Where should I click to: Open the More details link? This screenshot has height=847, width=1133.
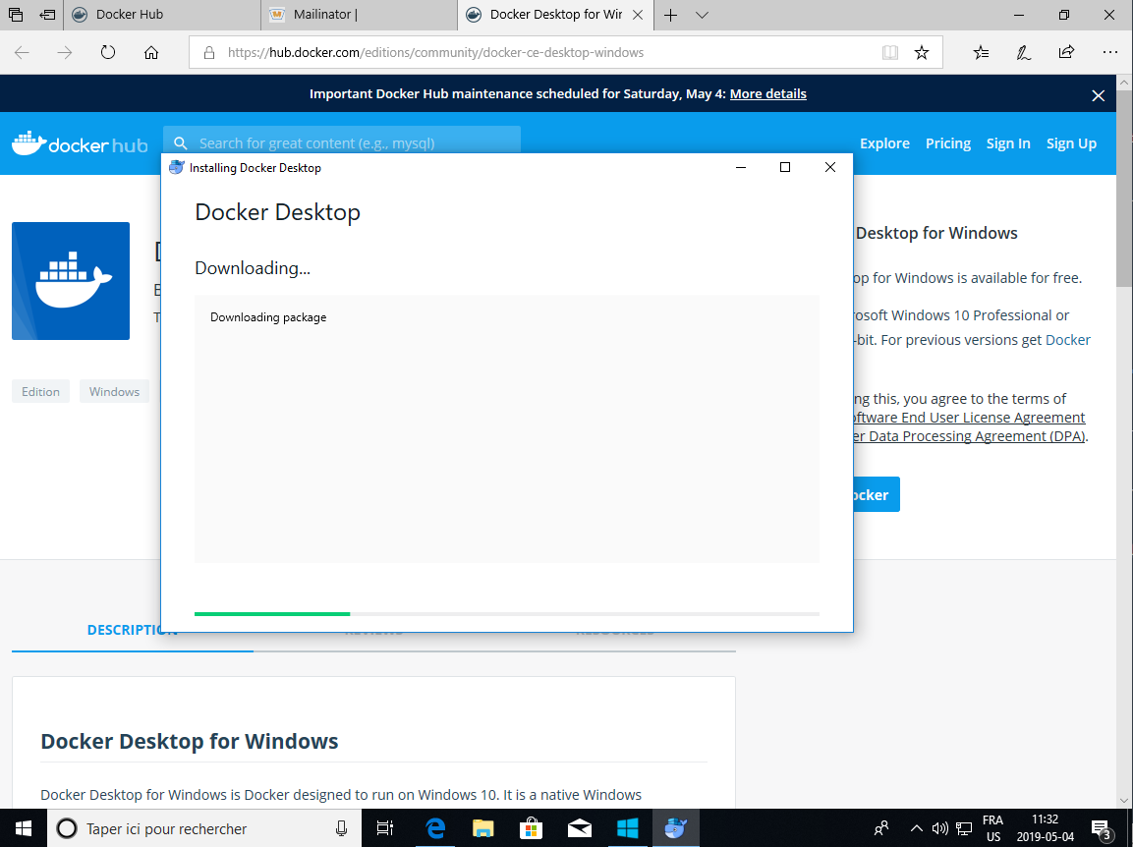(767, 94)
